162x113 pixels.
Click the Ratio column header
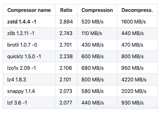pyautogui.click(x=66, y=10)
